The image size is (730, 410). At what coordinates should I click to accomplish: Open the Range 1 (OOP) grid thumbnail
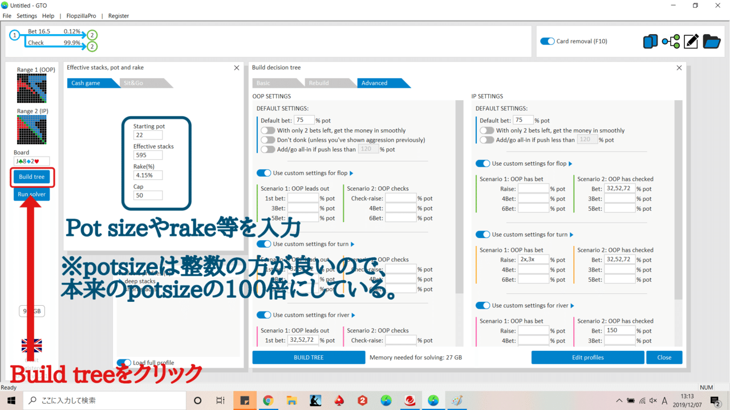[x=32, y=88]
